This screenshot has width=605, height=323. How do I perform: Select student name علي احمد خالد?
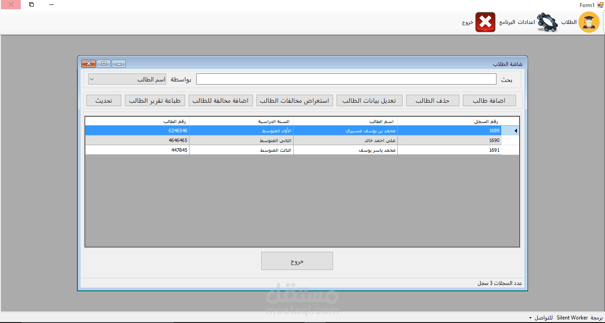tap(345, 140)
